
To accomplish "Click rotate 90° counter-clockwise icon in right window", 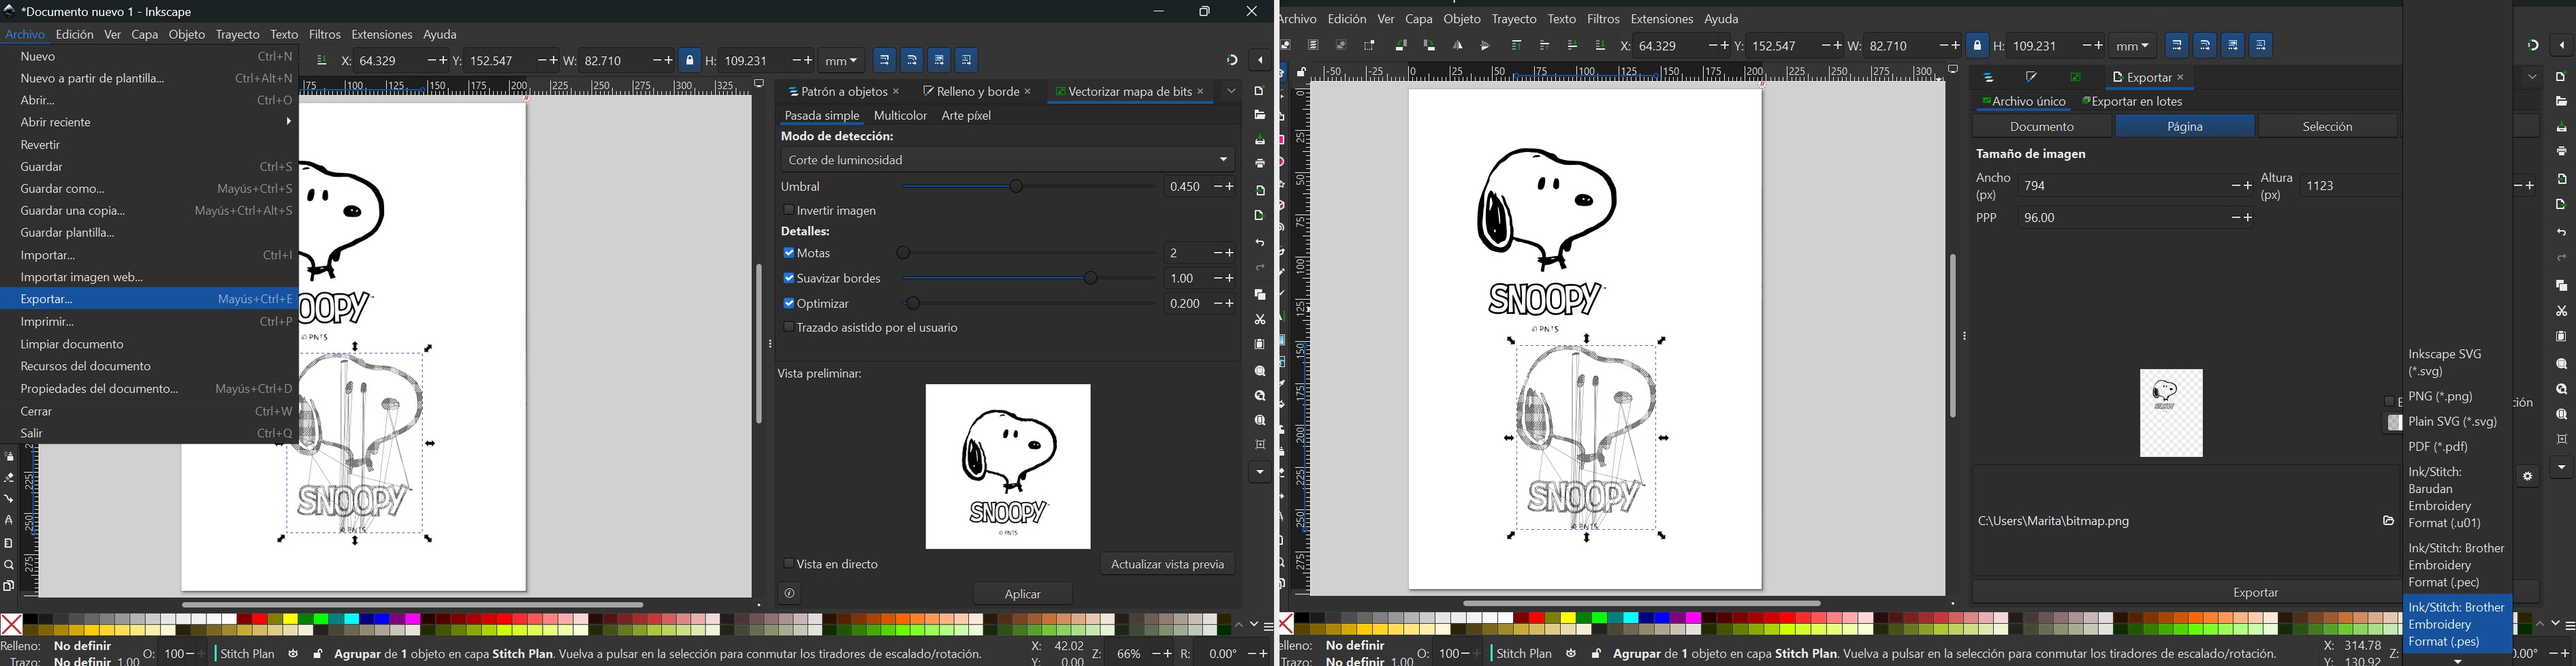I will 1401,46.
